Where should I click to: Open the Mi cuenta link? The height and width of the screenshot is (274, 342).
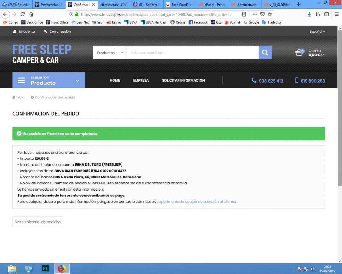point(24,31)
